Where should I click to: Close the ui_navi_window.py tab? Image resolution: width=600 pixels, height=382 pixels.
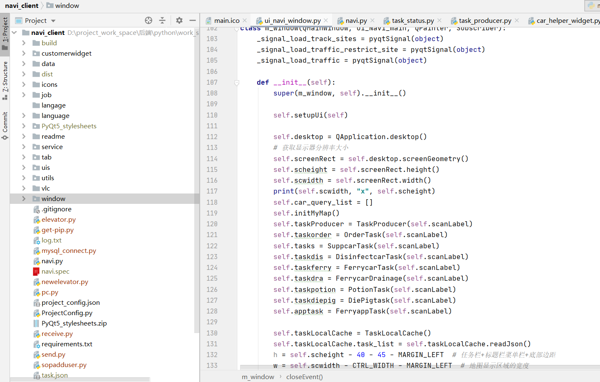coord(326,20)
